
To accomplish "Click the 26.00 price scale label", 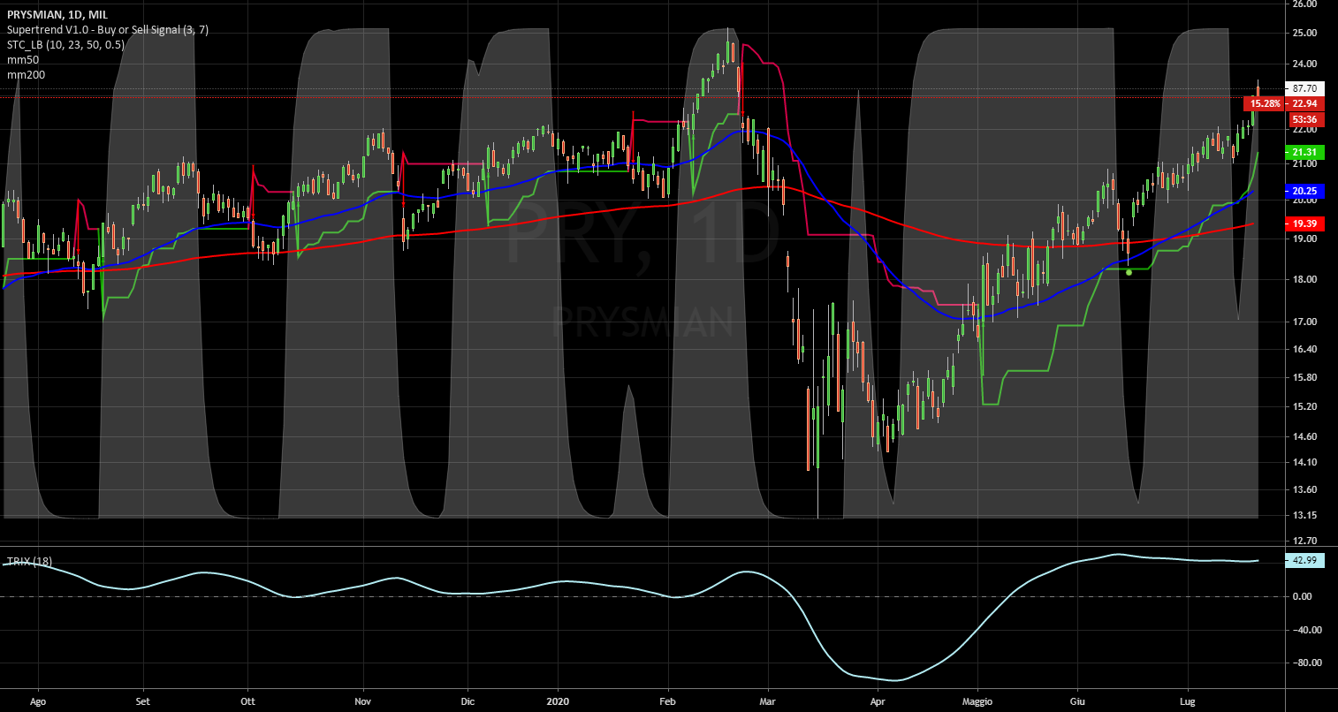I will [1304, 4].
